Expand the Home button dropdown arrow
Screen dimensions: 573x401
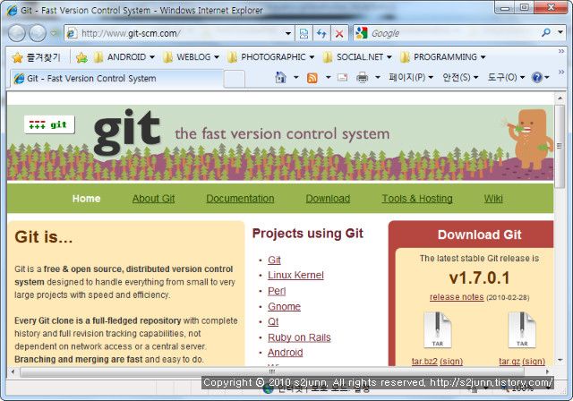point(296,77)
